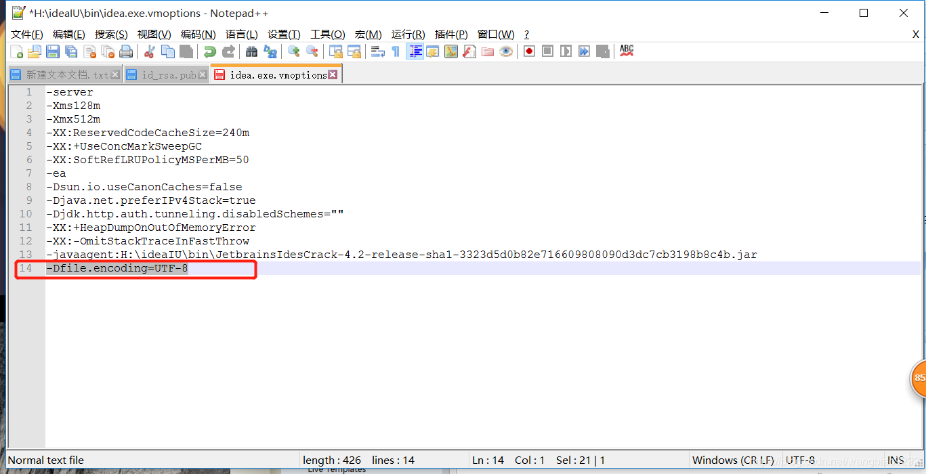Open the 视图(V) menu
The height and width of the screenshot is (474, 926).
point(154,35)
